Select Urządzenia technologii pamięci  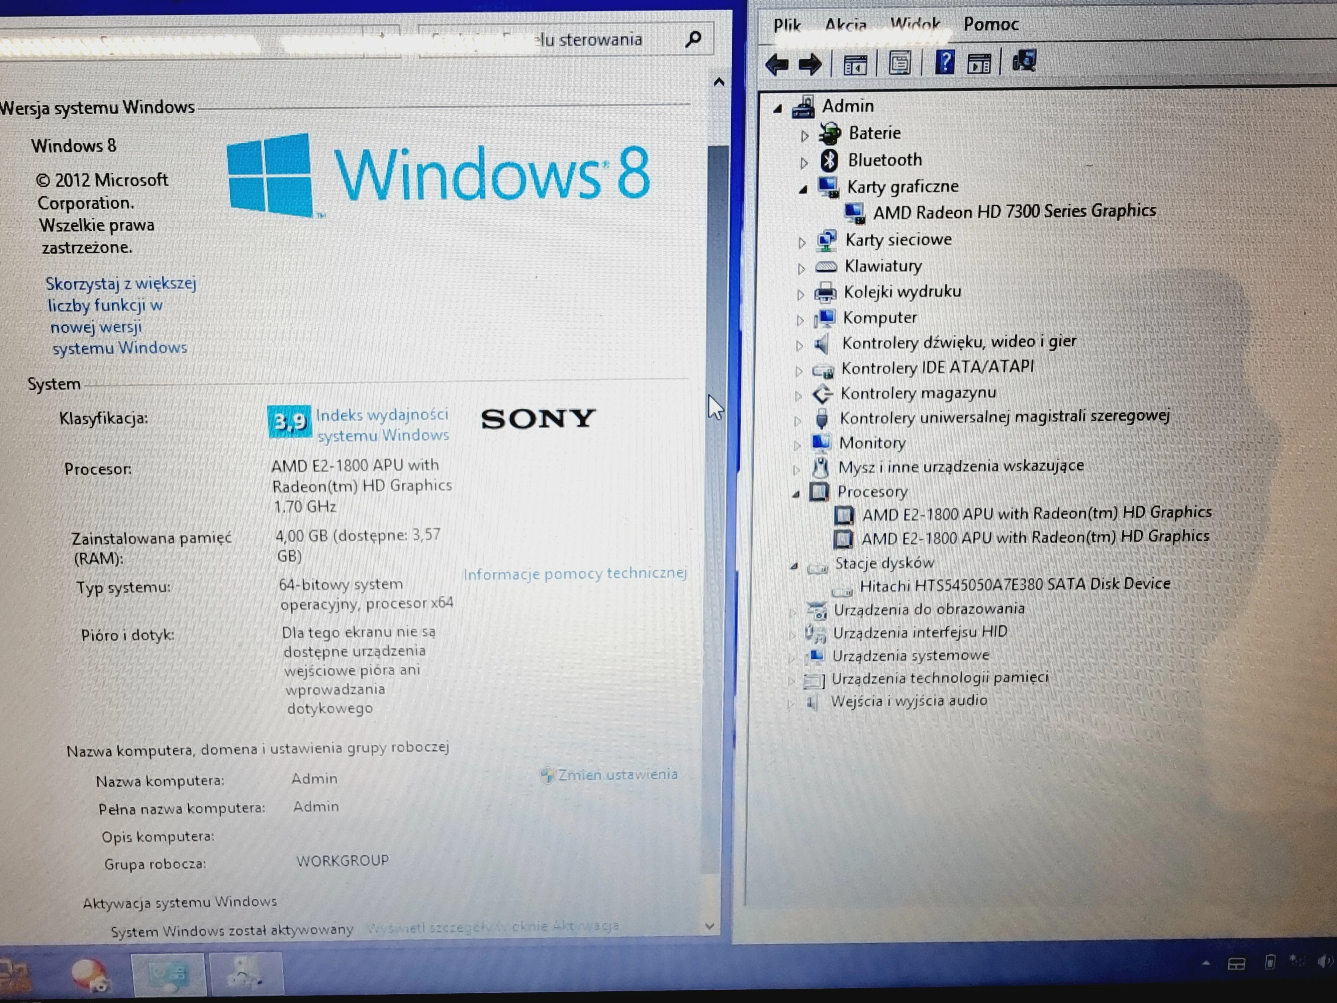point(940,679)
